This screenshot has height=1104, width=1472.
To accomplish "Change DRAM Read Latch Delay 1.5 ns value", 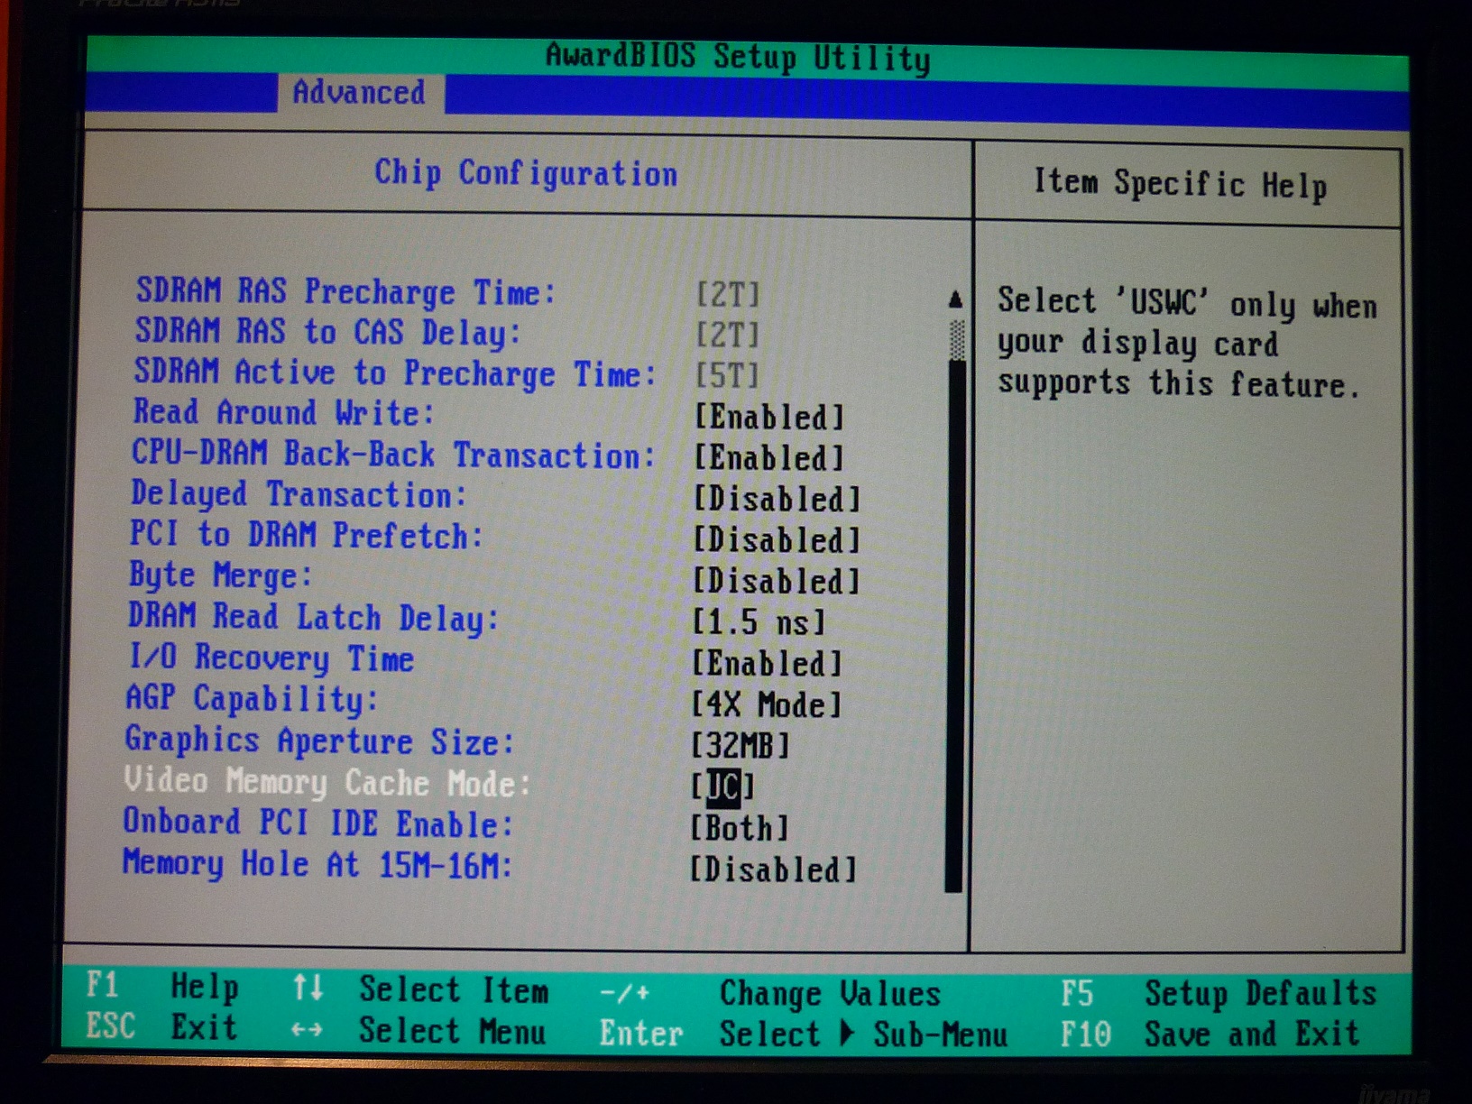I will (759, 622).
